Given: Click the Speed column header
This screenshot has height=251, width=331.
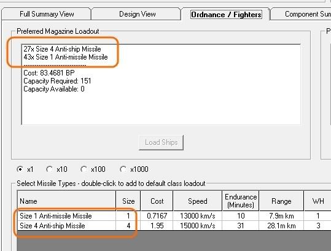Looking at the screenshot, I should (x=198, y=201).
